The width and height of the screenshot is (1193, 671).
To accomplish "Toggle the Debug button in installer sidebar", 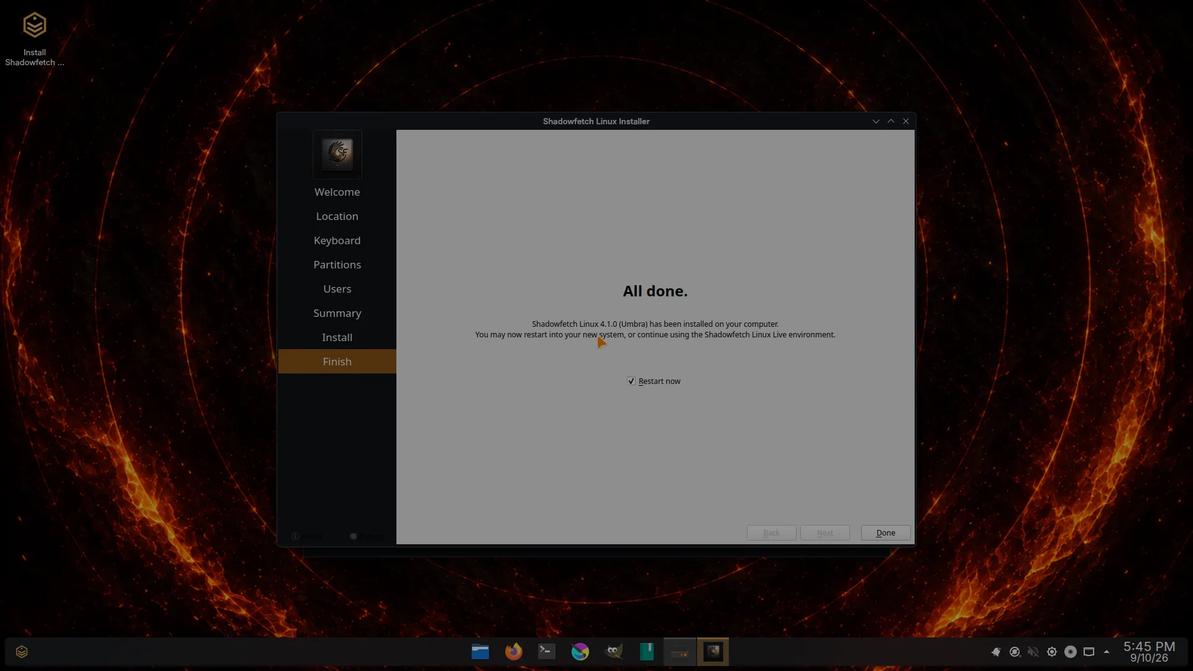I will [x=367, y=536].
